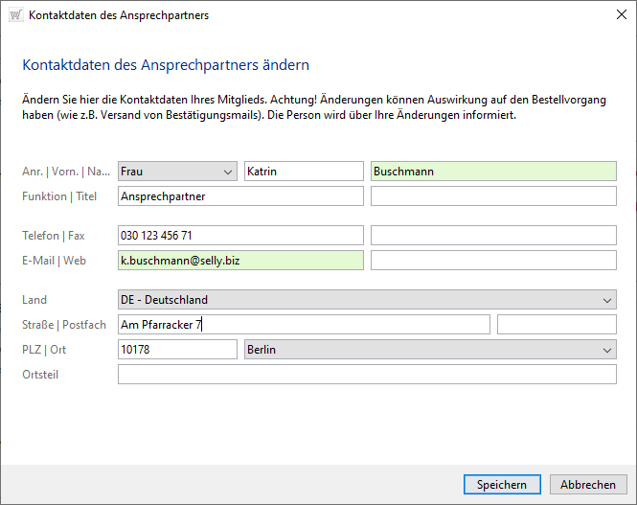Click the empty Ortsteil field

(x=367, y=375)
